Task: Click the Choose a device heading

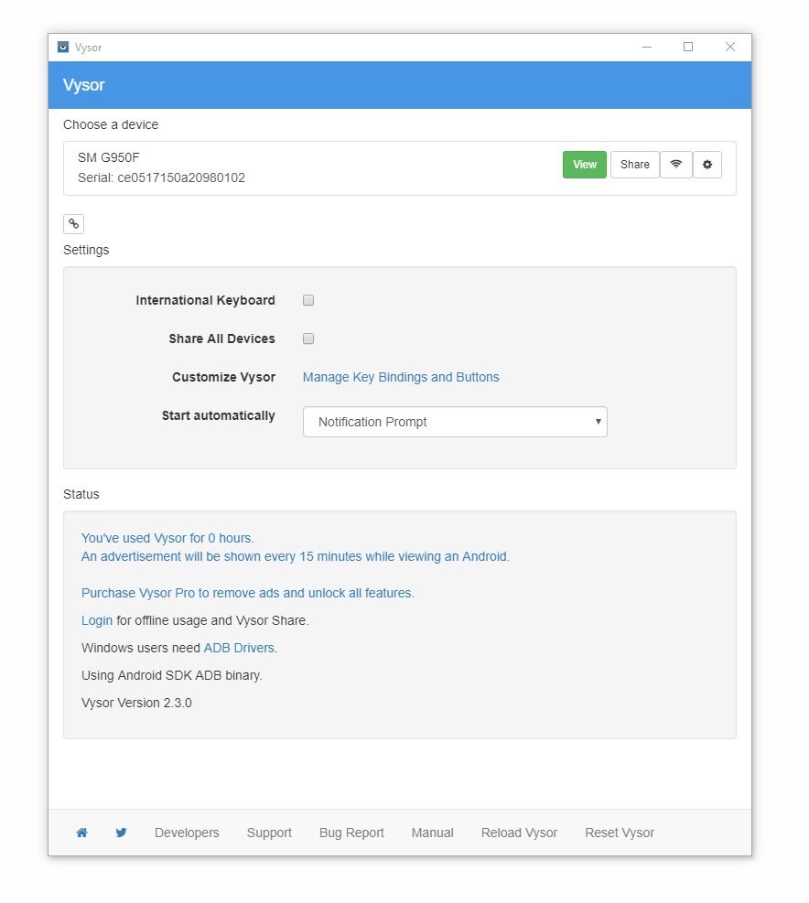Action: 111,125
